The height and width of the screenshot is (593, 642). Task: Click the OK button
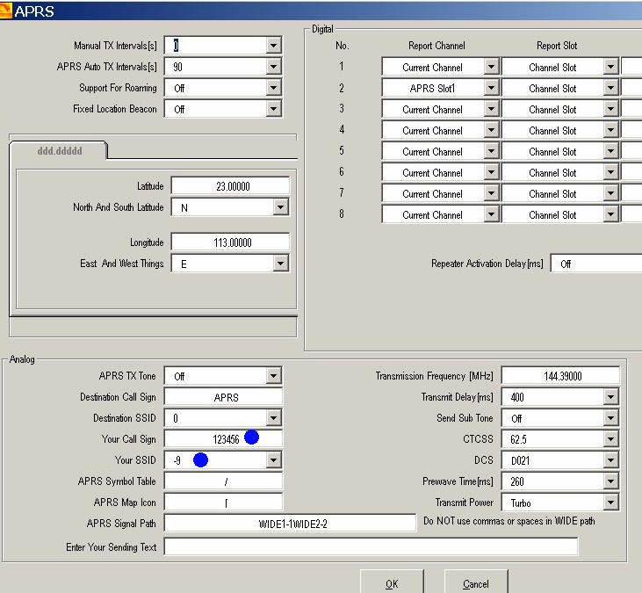(x=392, y=582)
